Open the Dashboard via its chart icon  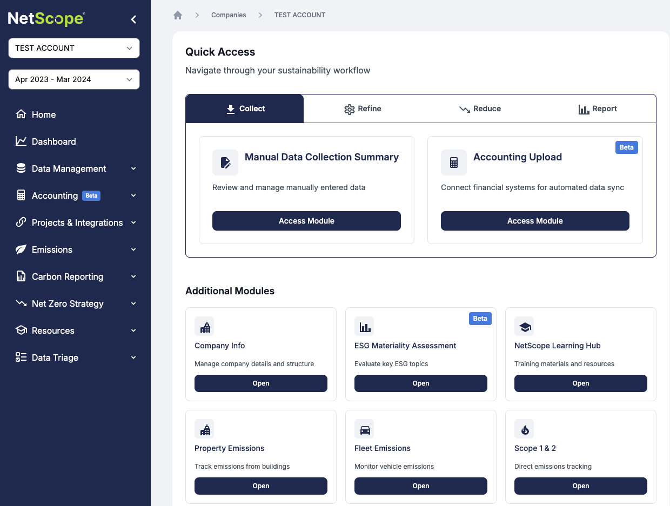(21, 141)
